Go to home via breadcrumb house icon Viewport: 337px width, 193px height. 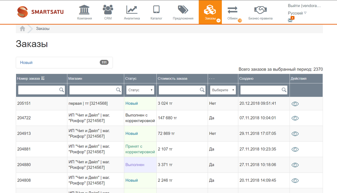22,29
